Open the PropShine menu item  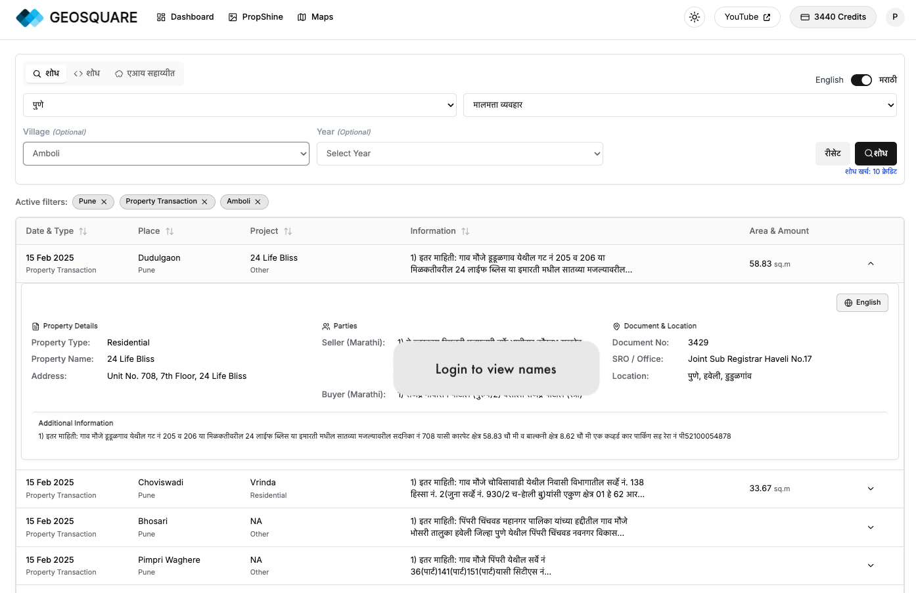point(256,17)
